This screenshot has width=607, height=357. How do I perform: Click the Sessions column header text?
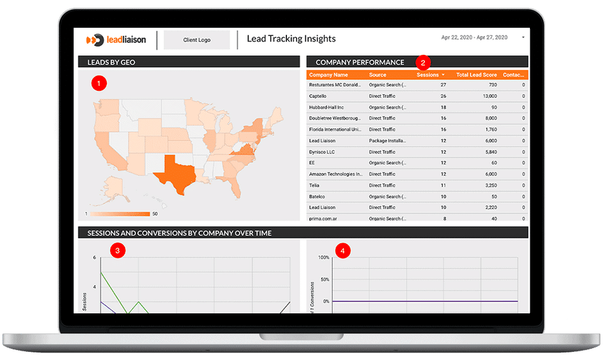tap(427, 75)
